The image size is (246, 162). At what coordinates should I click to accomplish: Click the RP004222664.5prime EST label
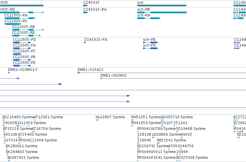tap(38, 140)
